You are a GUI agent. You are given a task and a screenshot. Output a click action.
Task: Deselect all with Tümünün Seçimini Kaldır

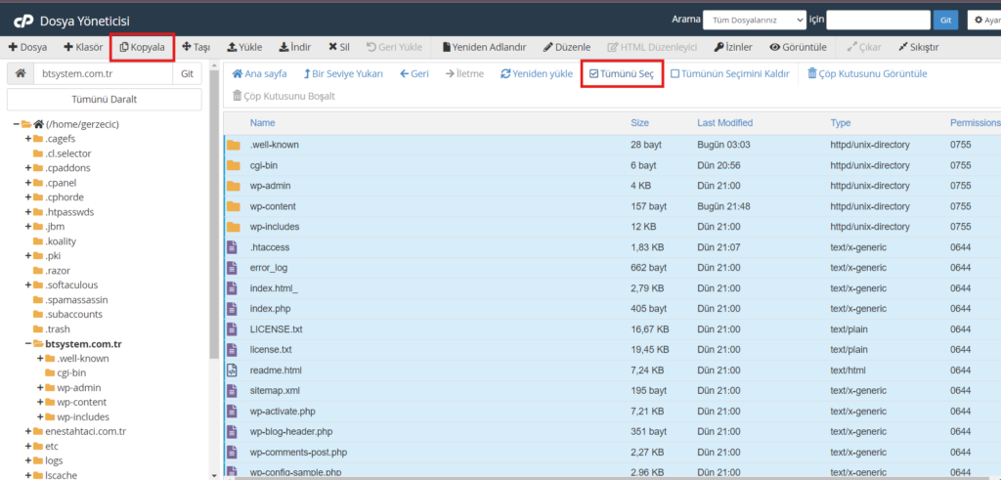tap(730, 73)
